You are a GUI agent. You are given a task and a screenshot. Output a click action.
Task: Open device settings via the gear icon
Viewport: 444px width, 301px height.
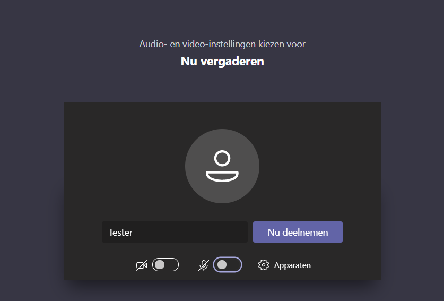[x=263, y=265]
